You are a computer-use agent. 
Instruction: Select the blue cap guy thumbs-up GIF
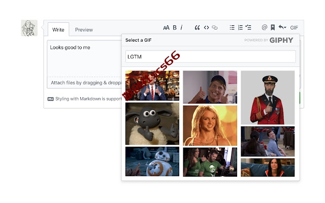210,87
